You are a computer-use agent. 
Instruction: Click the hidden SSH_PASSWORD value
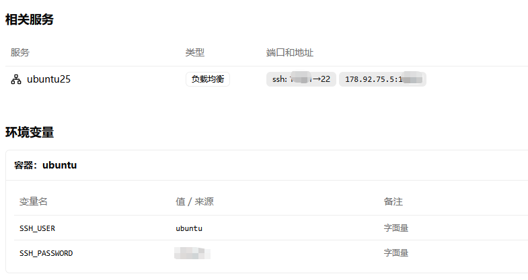tap(192, 253)
